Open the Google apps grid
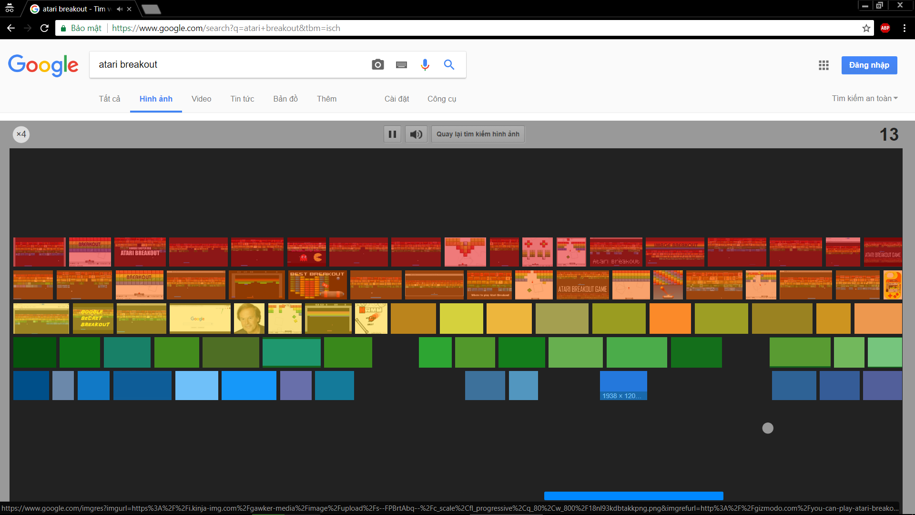 point(823,65)
